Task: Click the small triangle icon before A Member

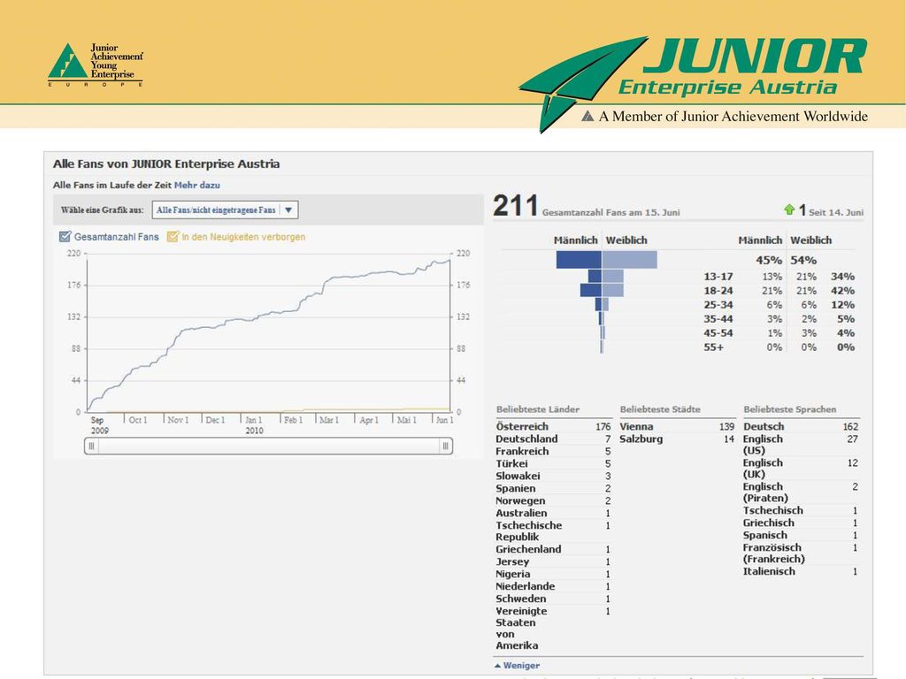Action: 587,116
